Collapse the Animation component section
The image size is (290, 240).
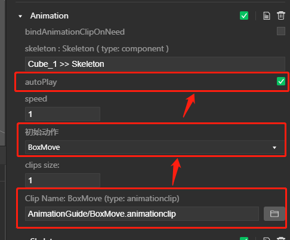click(x=20, y=16)
